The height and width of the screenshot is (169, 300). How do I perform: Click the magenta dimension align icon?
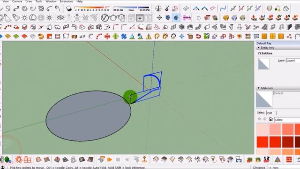[x=187, y=18]
